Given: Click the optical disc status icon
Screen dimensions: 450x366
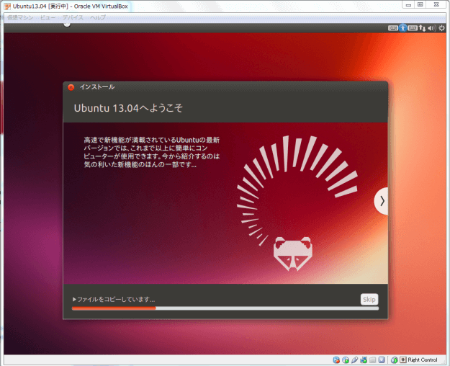Looking at the screenshot, I should [x=346, y=360].
